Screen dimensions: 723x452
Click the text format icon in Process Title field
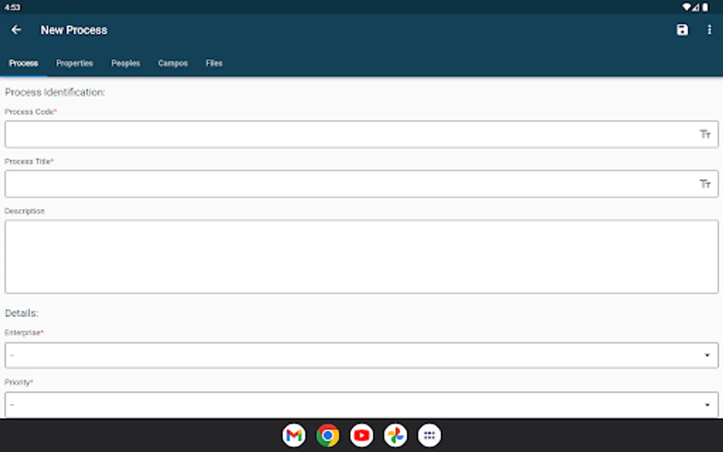[705, 184]
